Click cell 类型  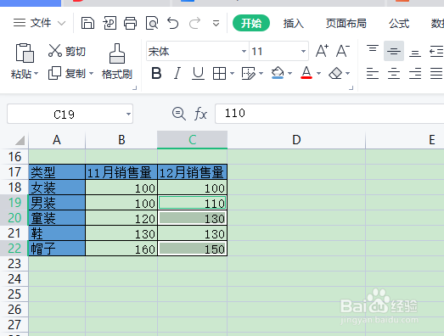point(57,172)
